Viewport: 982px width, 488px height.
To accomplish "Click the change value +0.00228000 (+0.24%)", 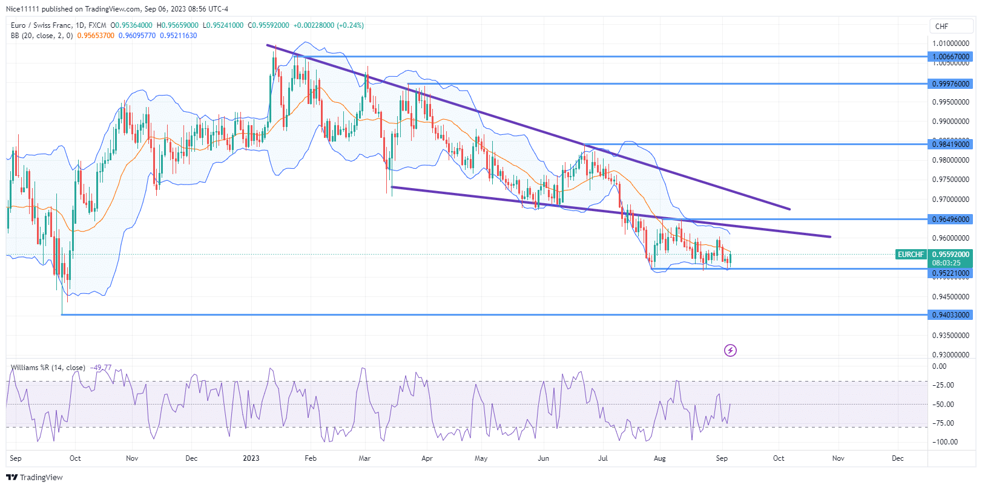I will pos(329,25).
